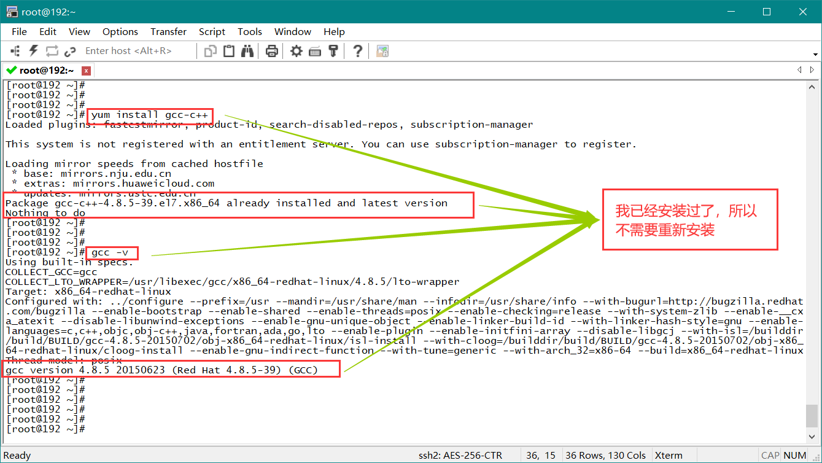The image size is (822, 463).
Task: Open the Keymap Editor keyboard icon
Action: [x=315, y=51]
